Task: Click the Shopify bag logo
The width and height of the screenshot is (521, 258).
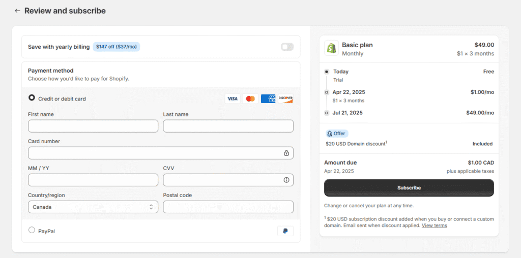Action: (331, 48)
